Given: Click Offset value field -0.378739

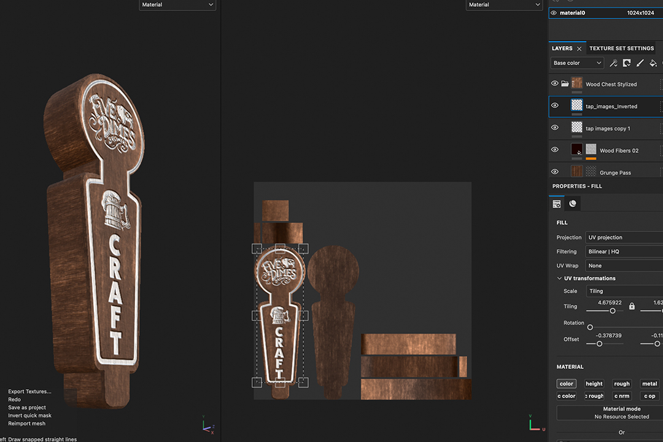Looking at the screenshot, I should click(x=608, y=335).
